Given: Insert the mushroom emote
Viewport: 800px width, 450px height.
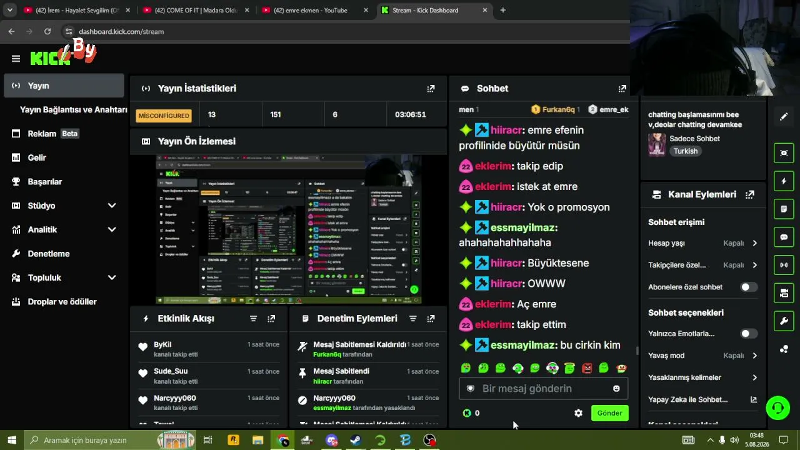Looking at the screenshot, I should [621, 368].
